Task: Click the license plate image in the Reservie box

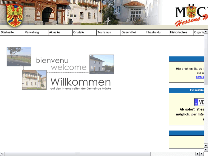Action: click(199, 102)
